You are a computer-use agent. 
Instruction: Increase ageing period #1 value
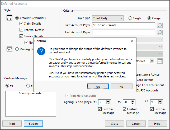click(108, 101)
